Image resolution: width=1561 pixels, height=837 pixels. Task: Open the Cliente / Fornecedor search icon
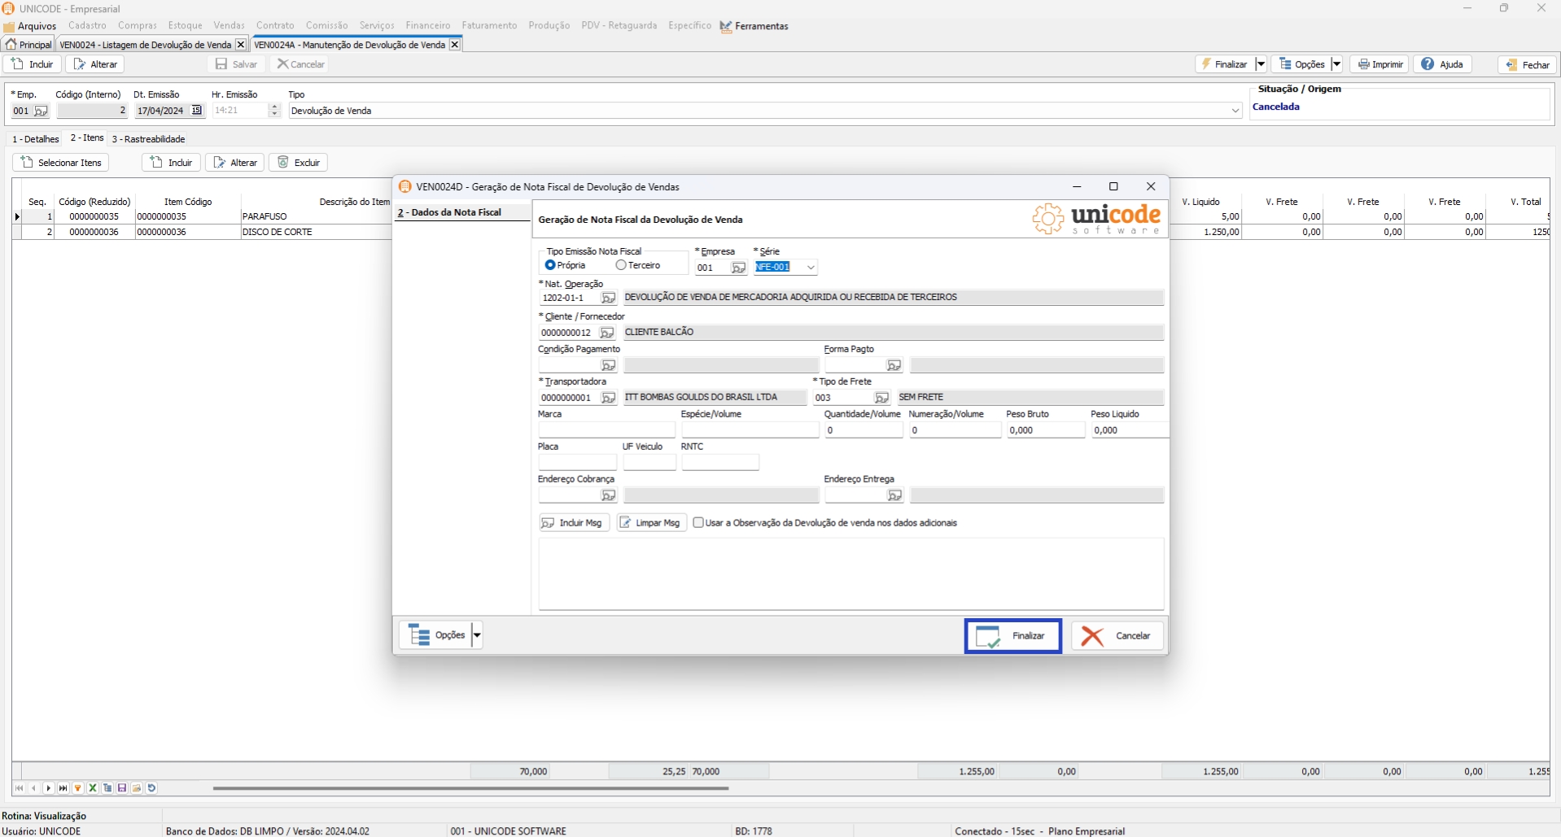pos(606,333)
